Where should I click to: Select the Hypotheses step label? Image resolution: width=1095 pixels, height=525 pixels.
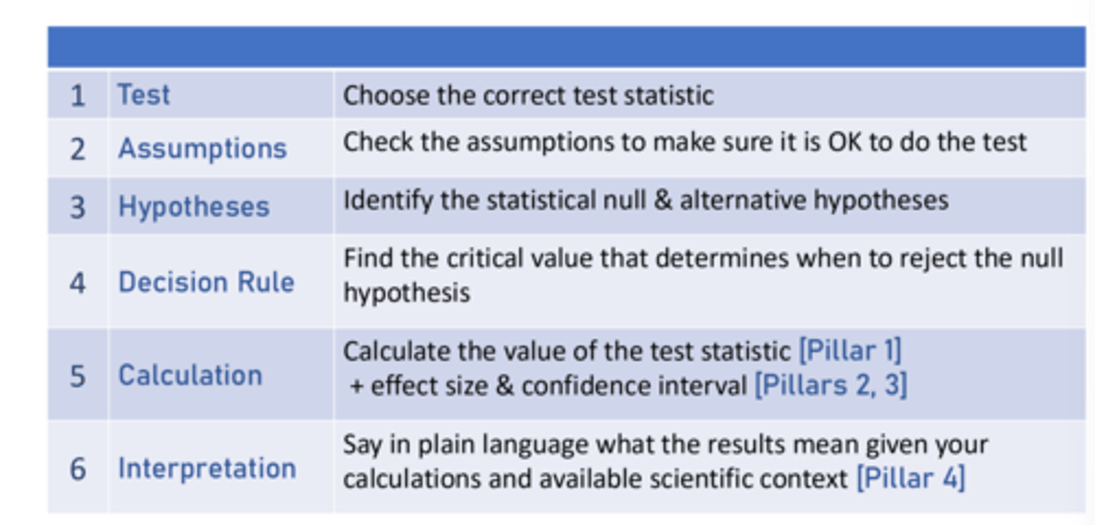pos(194,207)
